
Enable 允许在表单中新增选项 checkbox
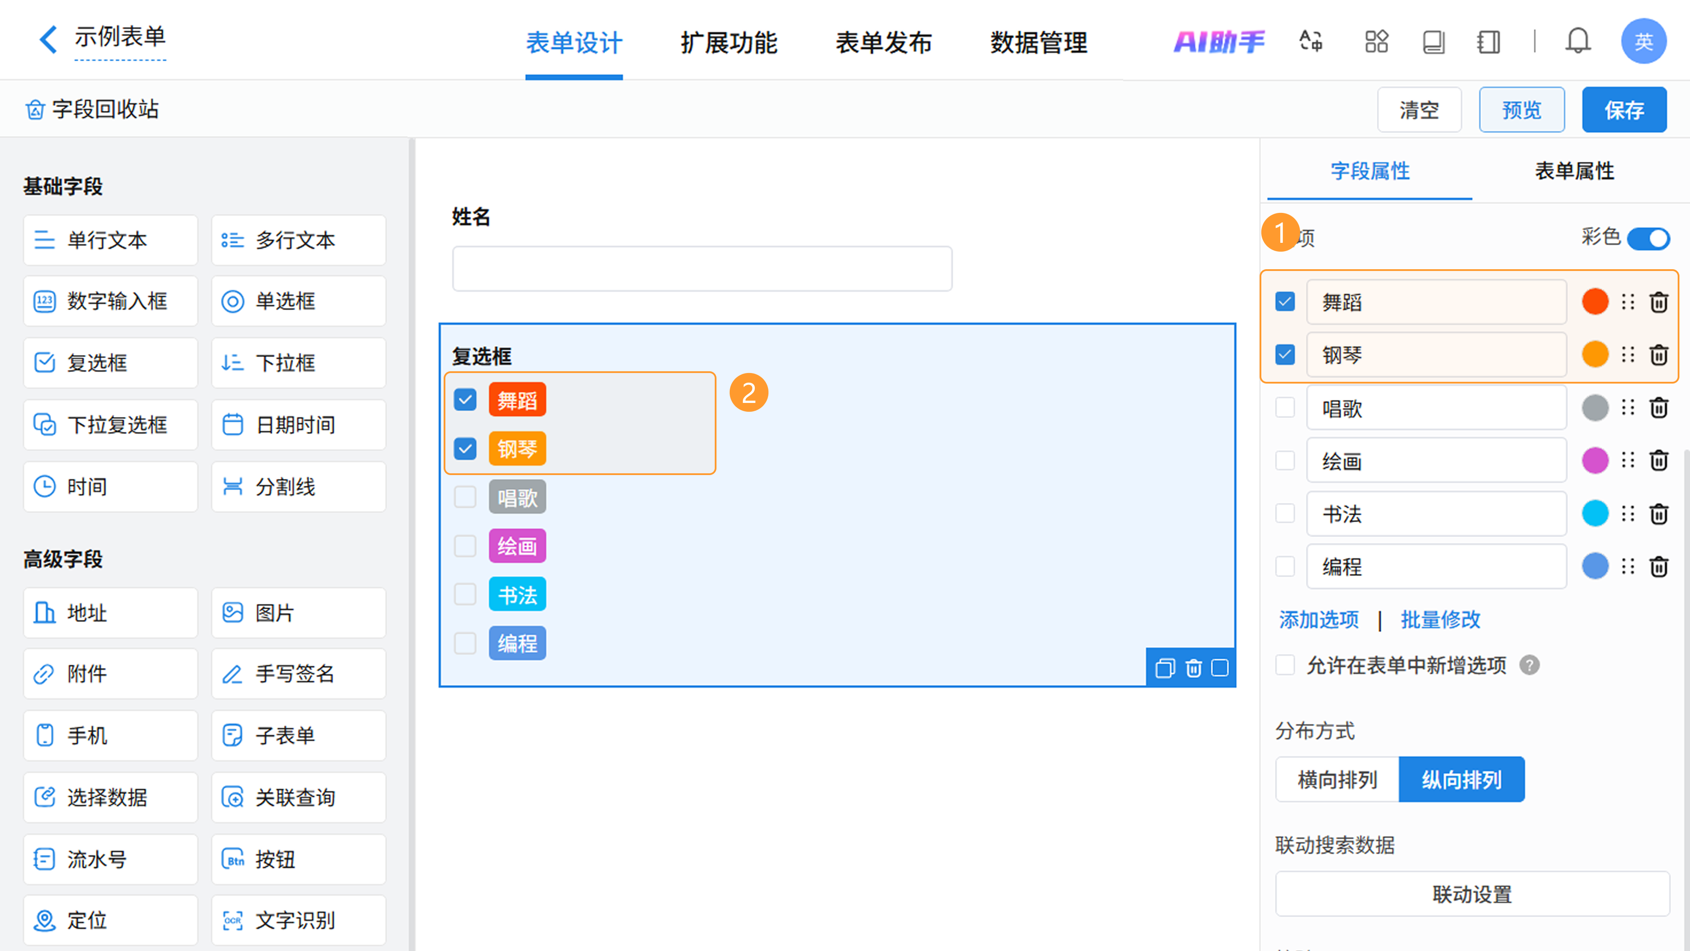pos(1285,665)
